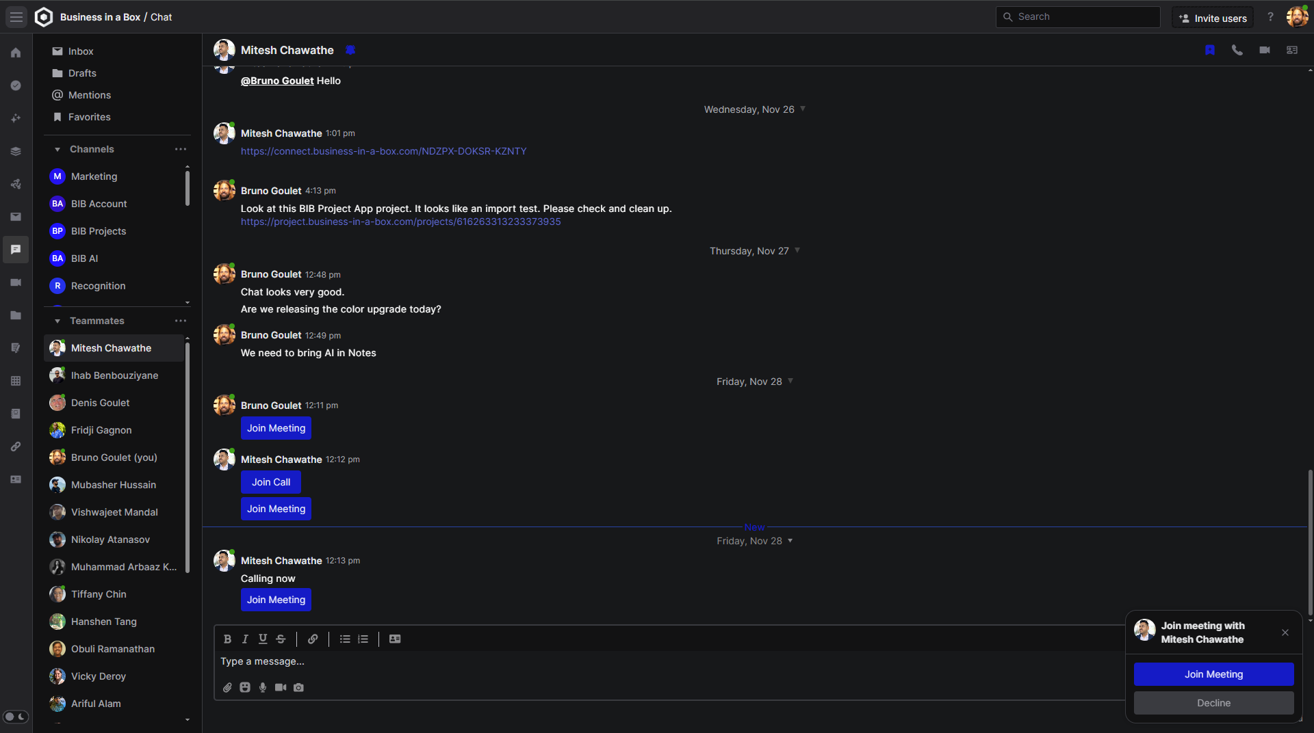1314x733 pixels.
Task: Open the grid table icon in the left rail
Action: click(16, 381)
